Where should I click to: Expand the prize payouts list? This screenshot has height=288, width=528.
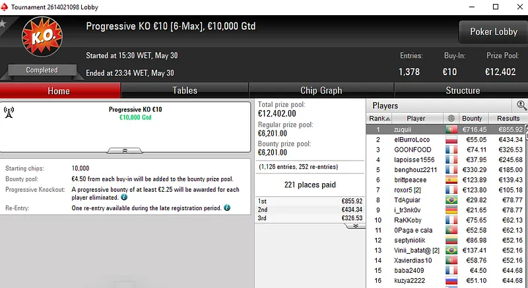click(354, 225)
